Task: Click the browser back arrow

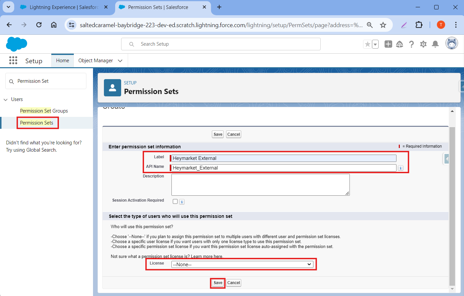Action: 9,25
